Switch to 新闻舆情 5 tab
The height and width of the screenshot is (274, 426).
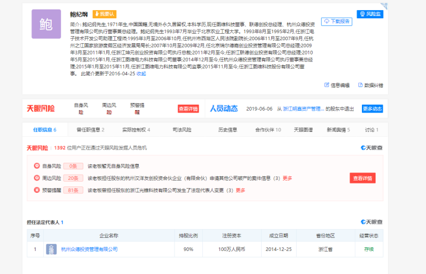(338, 130)
